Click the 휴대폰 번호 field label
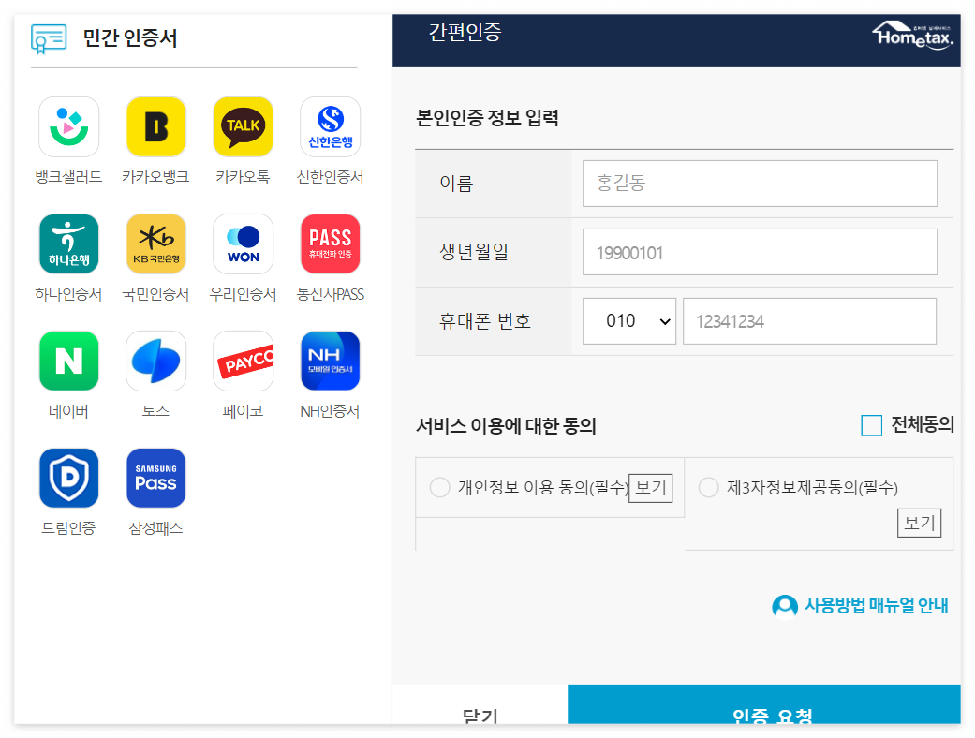Image resolution: width=975 pixels, height=738 pixels. tap(485, 321)
